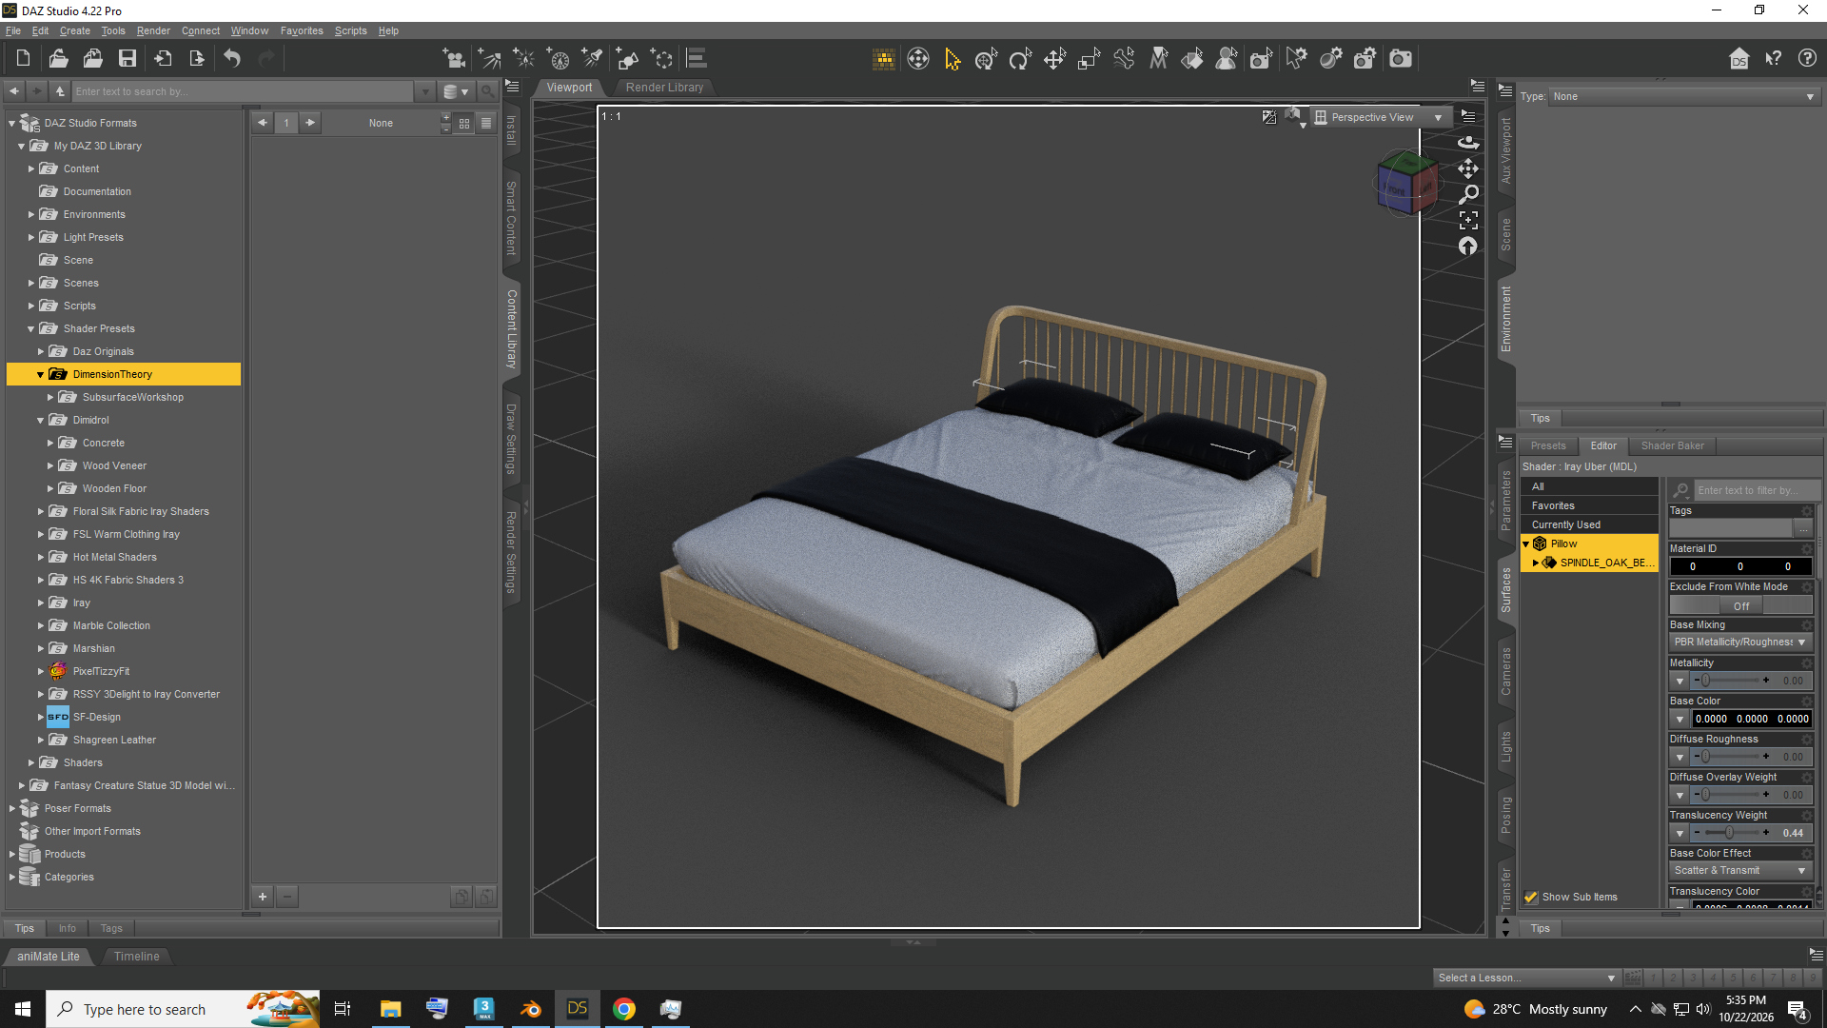
Task: Click the Render camera icon
Action: point(1401,59)
